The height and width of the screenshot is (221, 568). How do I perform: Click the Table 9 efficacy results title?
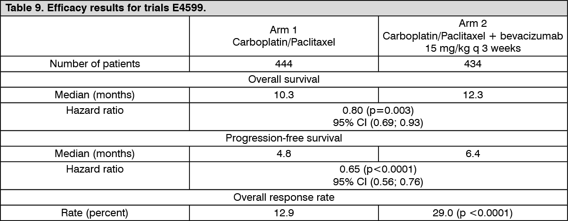106,9
